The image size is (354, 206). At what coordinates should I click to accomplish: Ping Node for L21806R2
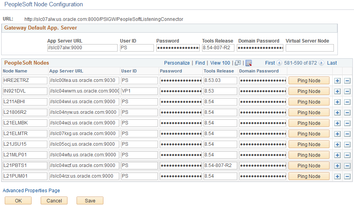(309, 113)
